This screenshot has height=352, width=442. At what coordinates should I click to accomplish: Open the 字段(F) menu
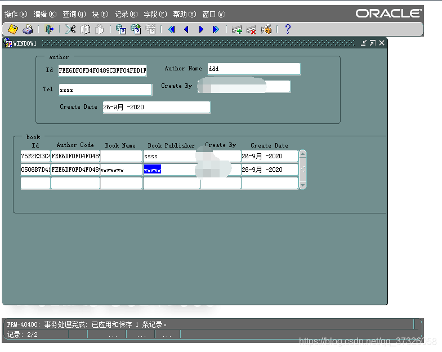(x=155, y=14)
